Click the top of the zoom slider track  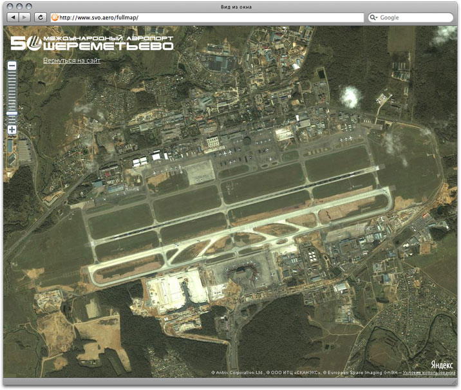click(12, 73)
